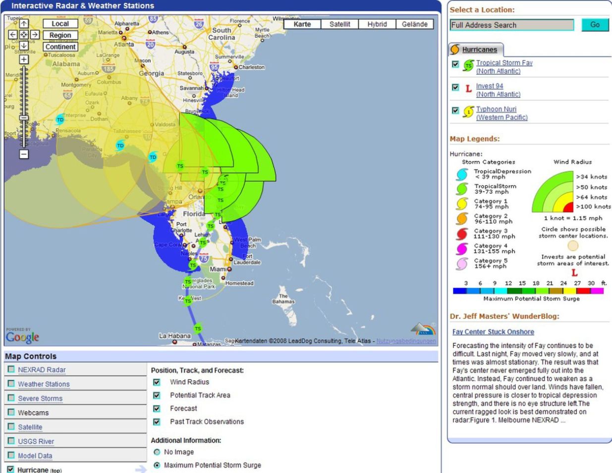Screen dimensions: 612x473
Task: Enable the Severe Storms layer checkbox
Action: pyautogui.click(x=11, y=398)
